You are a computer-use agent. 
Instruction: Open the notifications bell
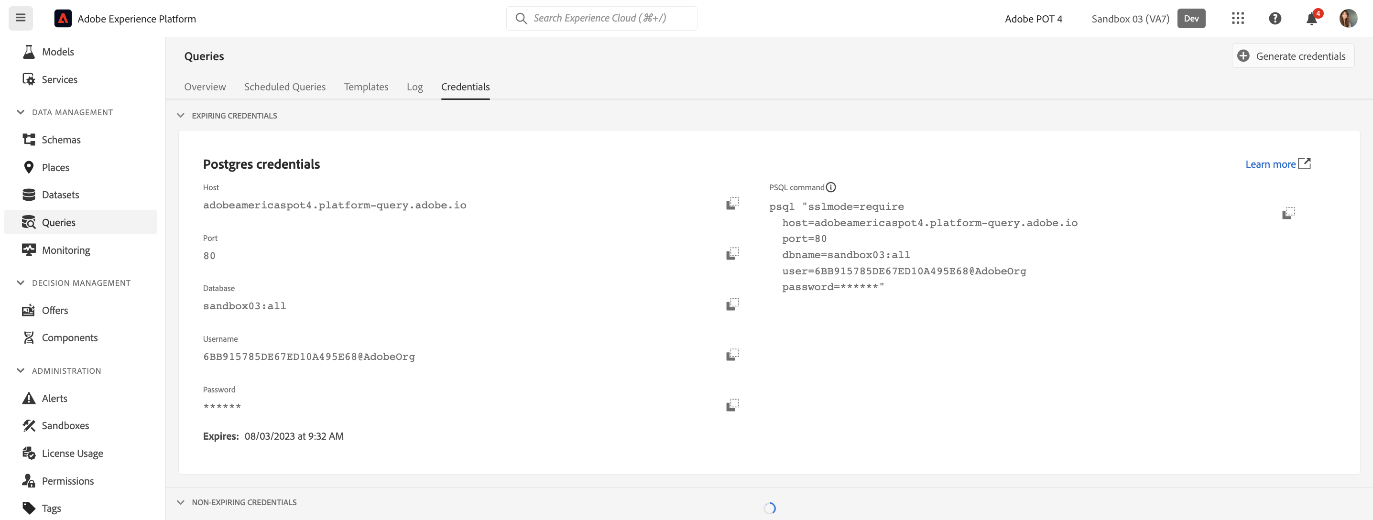(1312, 19)
